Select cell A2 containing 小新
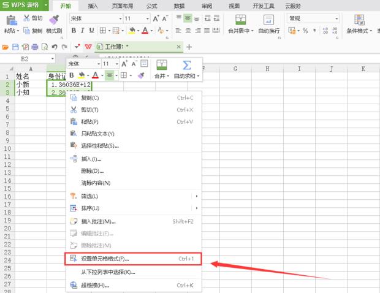This screenshot has width=380, height=293. [31, 85]
